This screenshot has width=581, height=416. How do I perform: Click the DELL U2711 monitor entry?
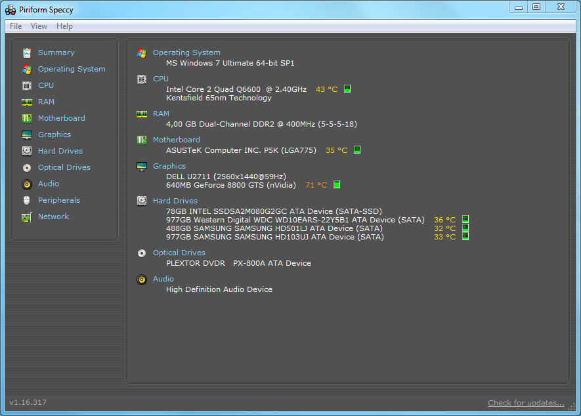(226, 177)
